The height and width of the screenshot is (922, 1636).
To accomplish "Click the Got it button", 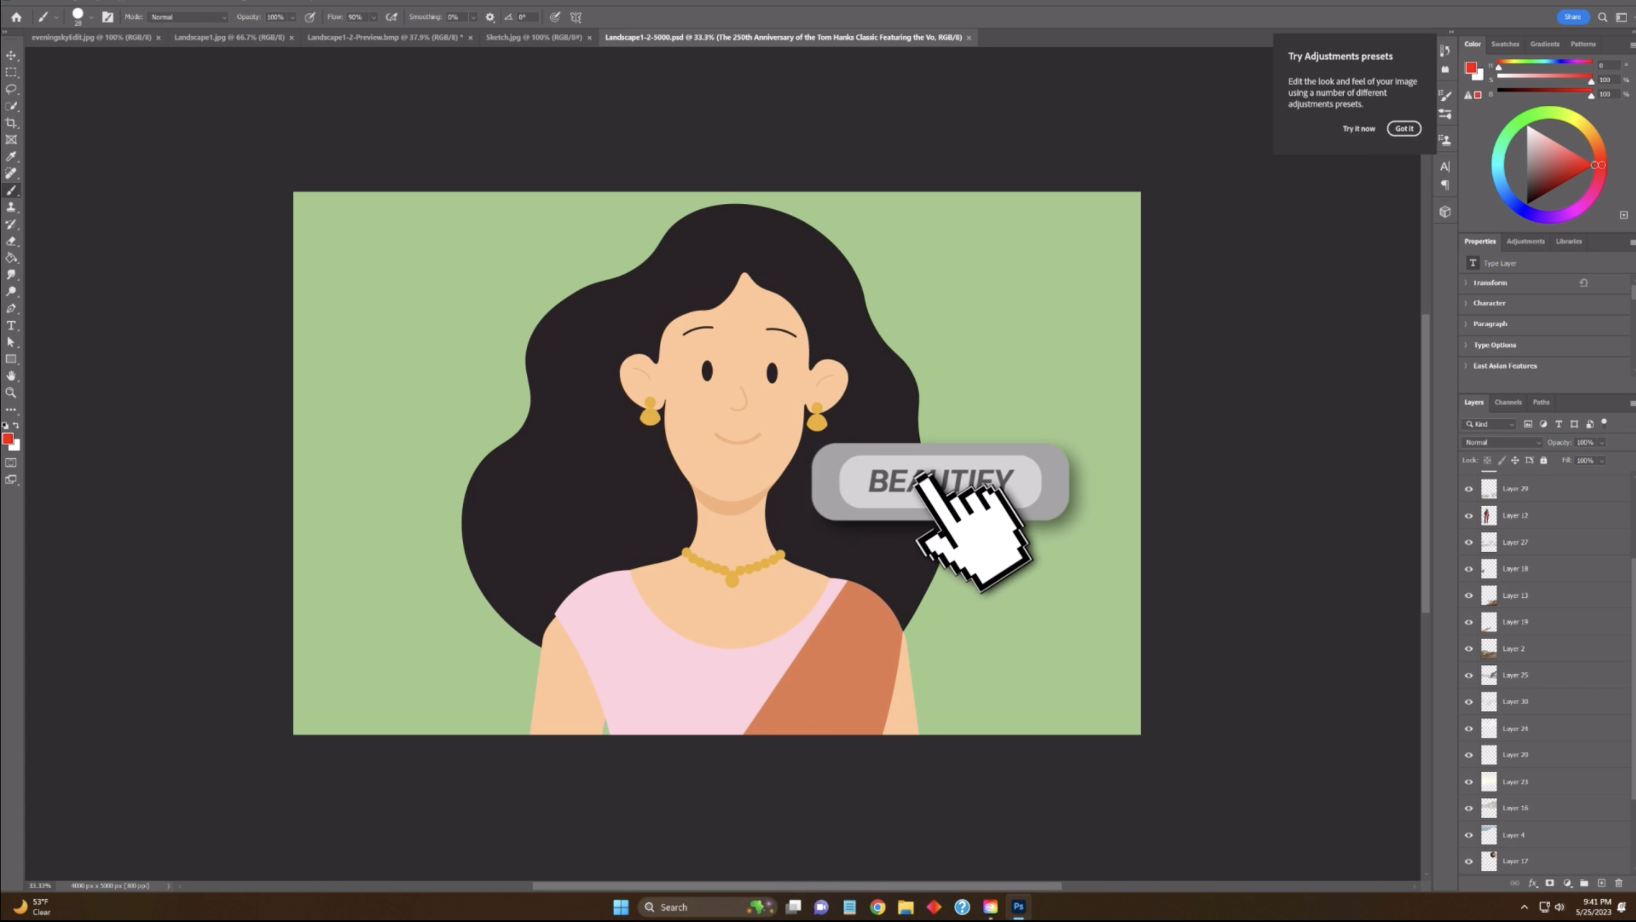I will click(x=1404, y=129).
